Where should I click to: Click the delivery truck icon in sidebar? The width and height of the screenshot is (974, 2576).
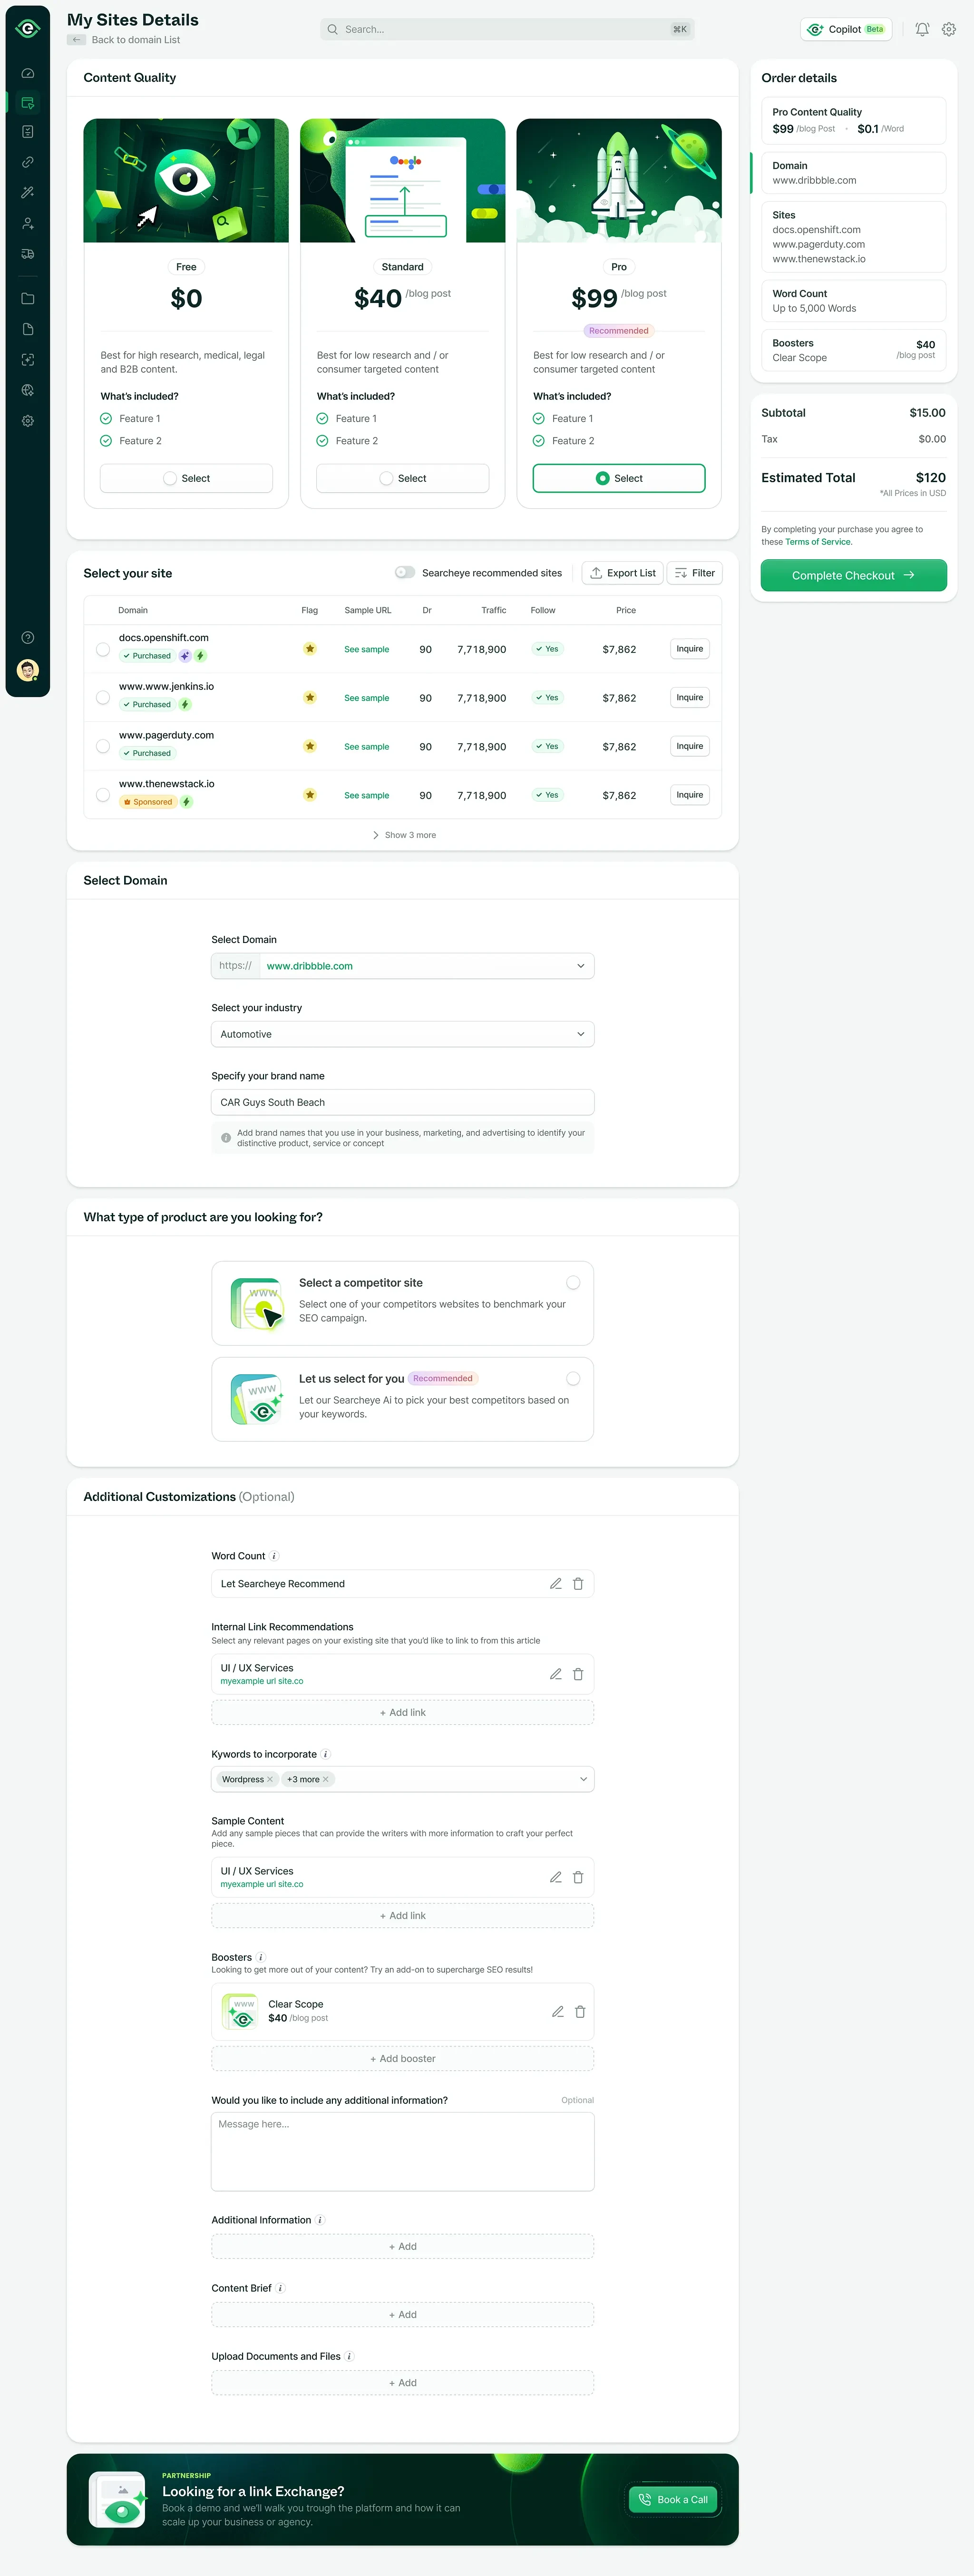28,254
